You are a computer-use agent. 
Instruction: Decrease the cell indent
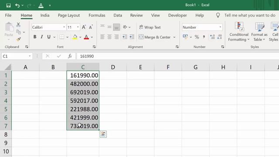coord(125,37)
